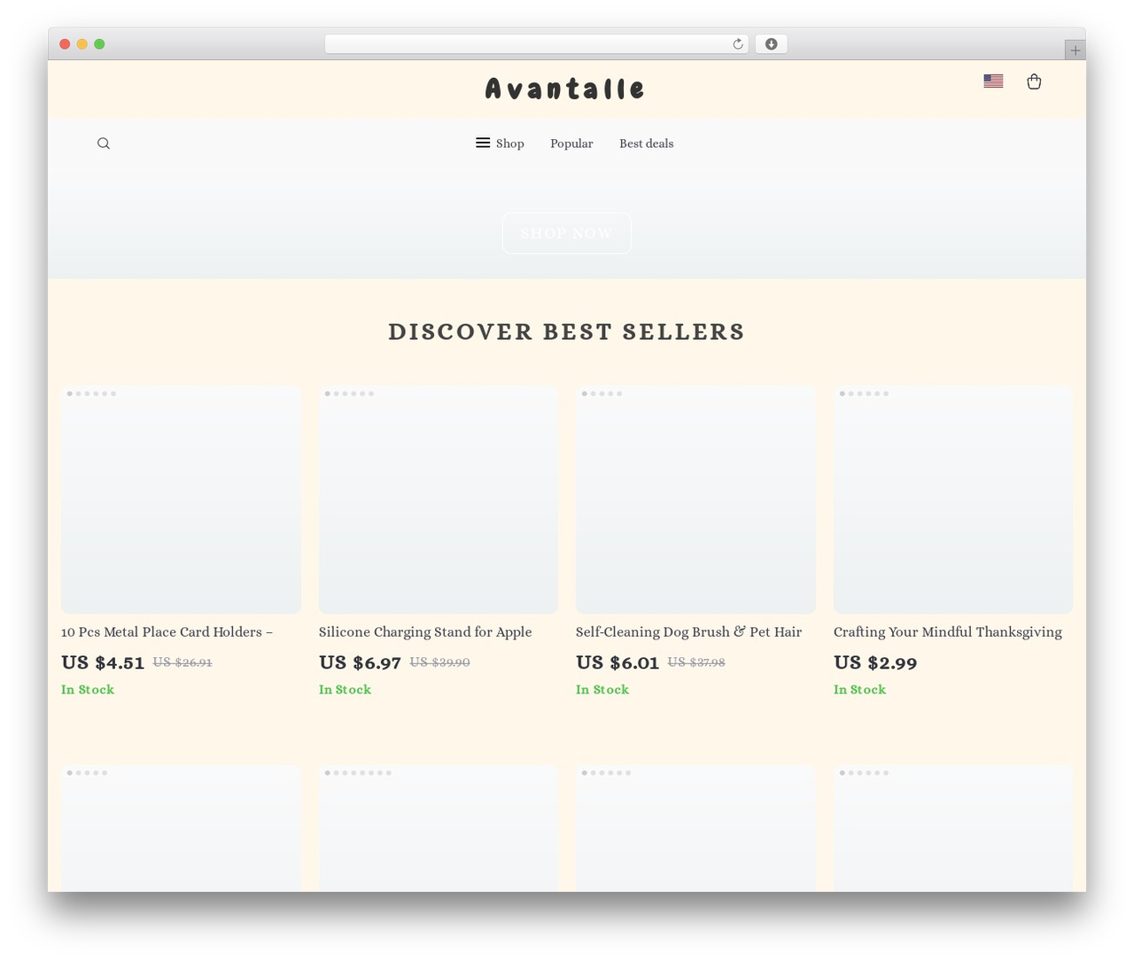Go to the Popular menu item
Viewport: 1134px width, 960px height.
[x=571, y=143]
